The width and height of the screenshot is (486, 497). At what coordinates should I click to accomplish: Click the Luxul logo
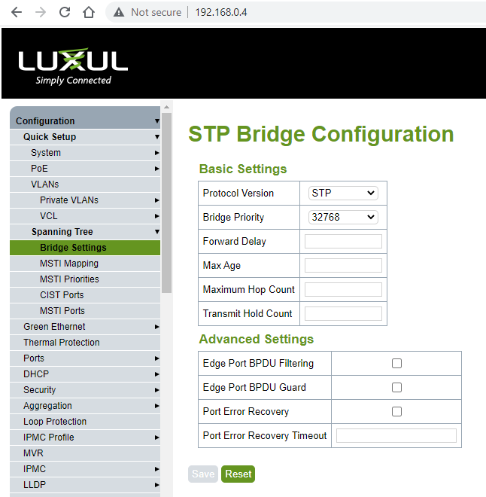point(73,66)
